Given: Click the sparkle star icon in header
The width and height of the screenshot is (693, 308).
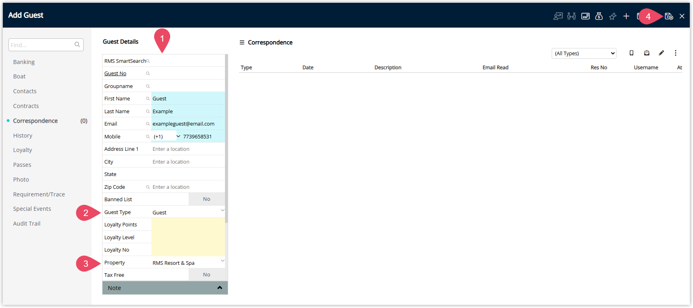Looking at the screenshot, I should pyautogui.click(x=613, y=16).
